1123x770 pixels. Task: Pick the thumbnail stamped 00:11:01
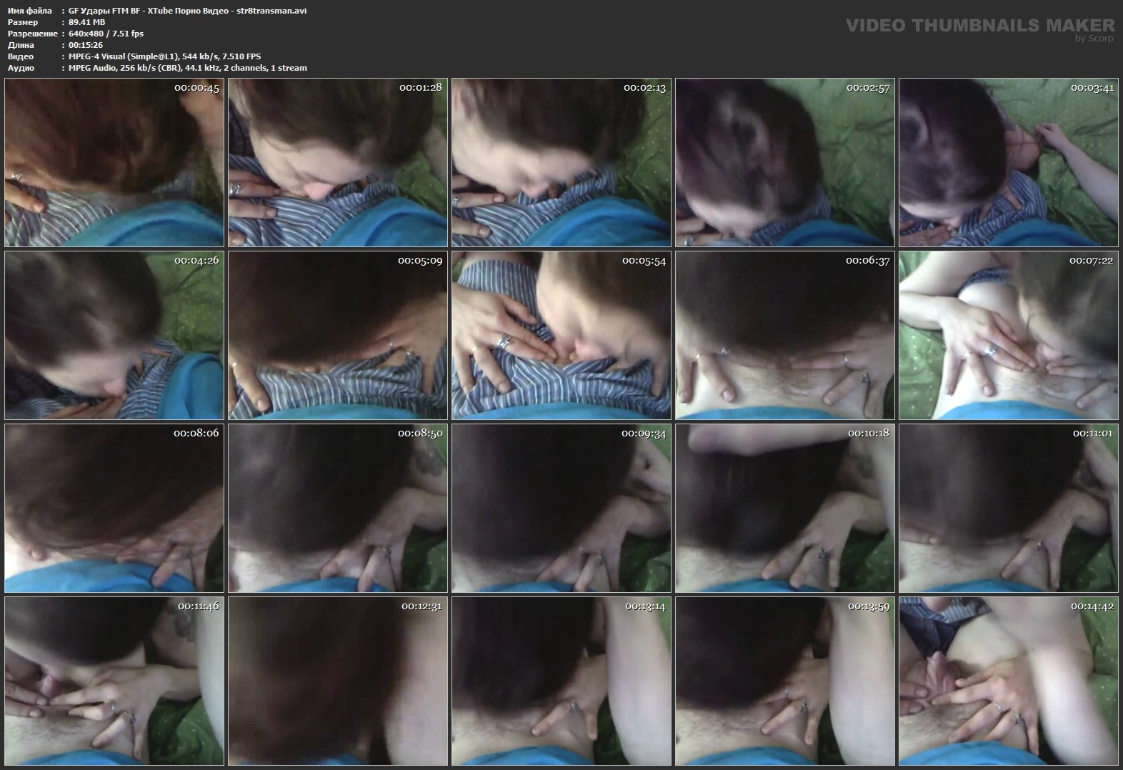(1009, 509)
